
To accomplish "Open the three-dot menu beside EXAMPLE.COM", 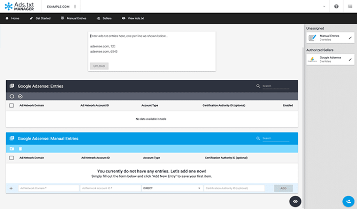I will pyautogui.click(x=75, y=7).
